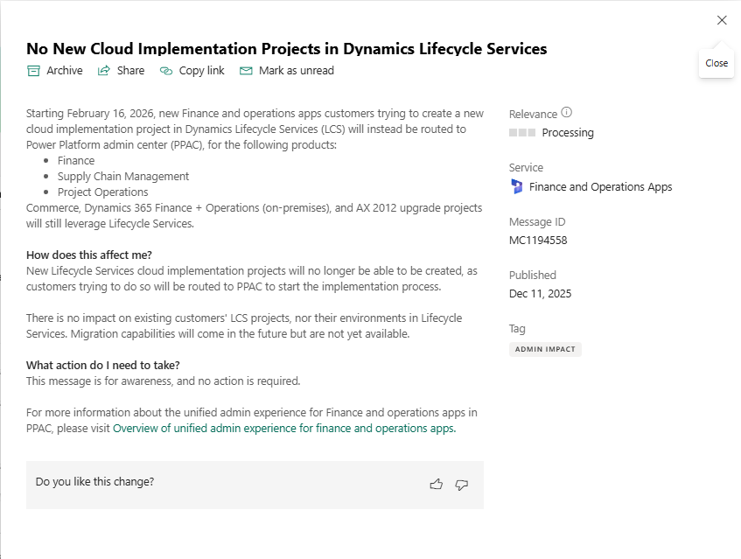Click the Share label
This screenshot has height=559, width=741.
(x=130, y=70)
